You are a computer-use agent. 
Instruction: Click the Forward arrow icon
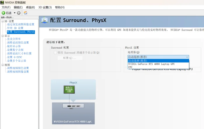point(19,13)
